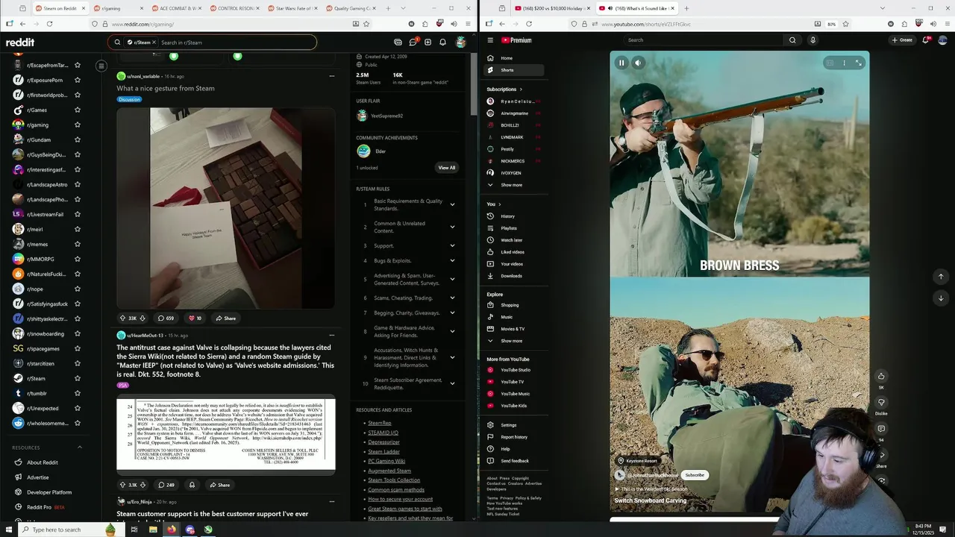Open Reddit advertise icon in header
The height and width of the screenshot is (537, 955).
point(398,43)
